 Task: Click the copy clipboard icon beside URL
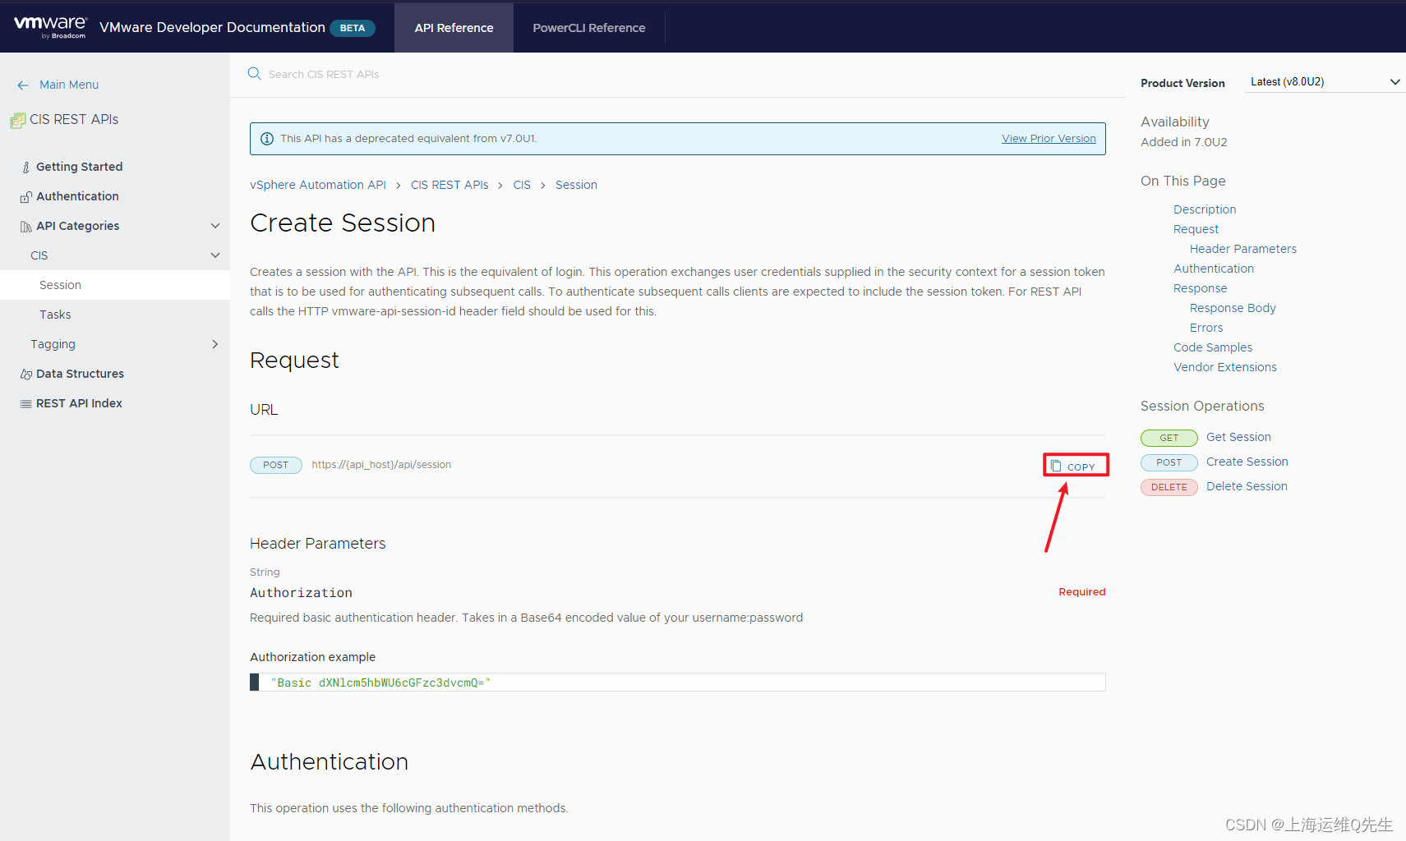tap(1056, 466)
